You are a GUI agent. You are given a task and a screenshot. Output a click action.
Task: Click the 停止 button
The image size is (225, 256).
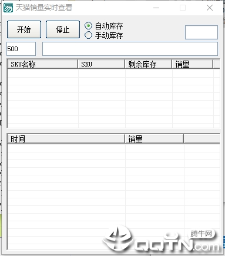click(63, 29)
